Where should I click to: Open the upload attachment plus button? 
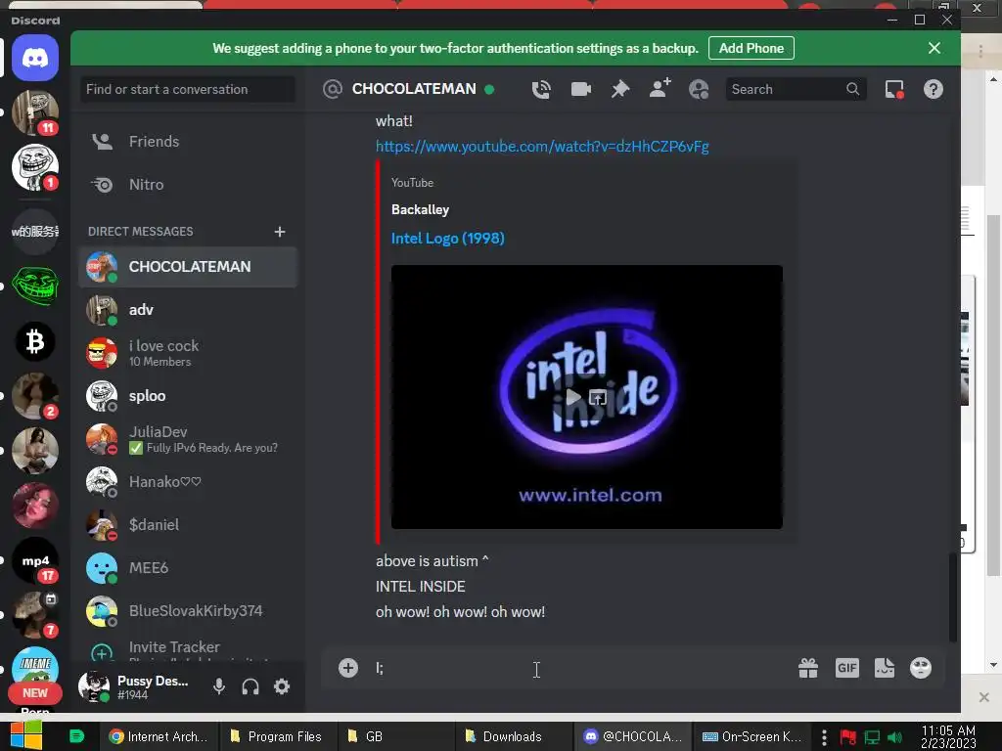pos(348,668)
